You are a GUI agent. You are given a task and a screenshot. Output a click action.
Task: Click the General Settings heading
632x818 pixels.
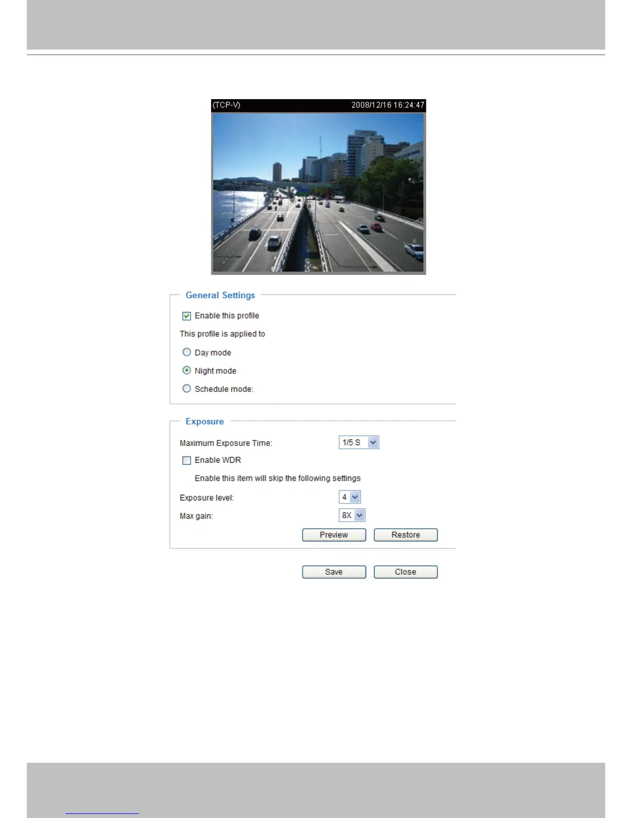point(220,295)
